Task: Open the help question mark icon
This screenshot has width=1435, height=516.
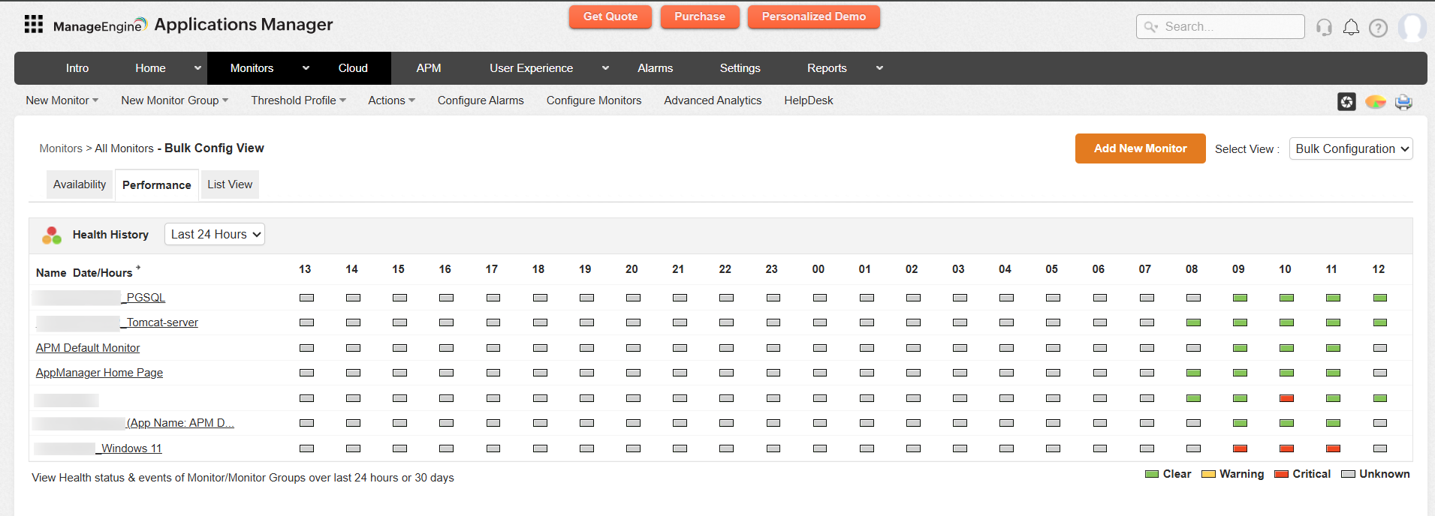Action: [x=1378, y=28]
